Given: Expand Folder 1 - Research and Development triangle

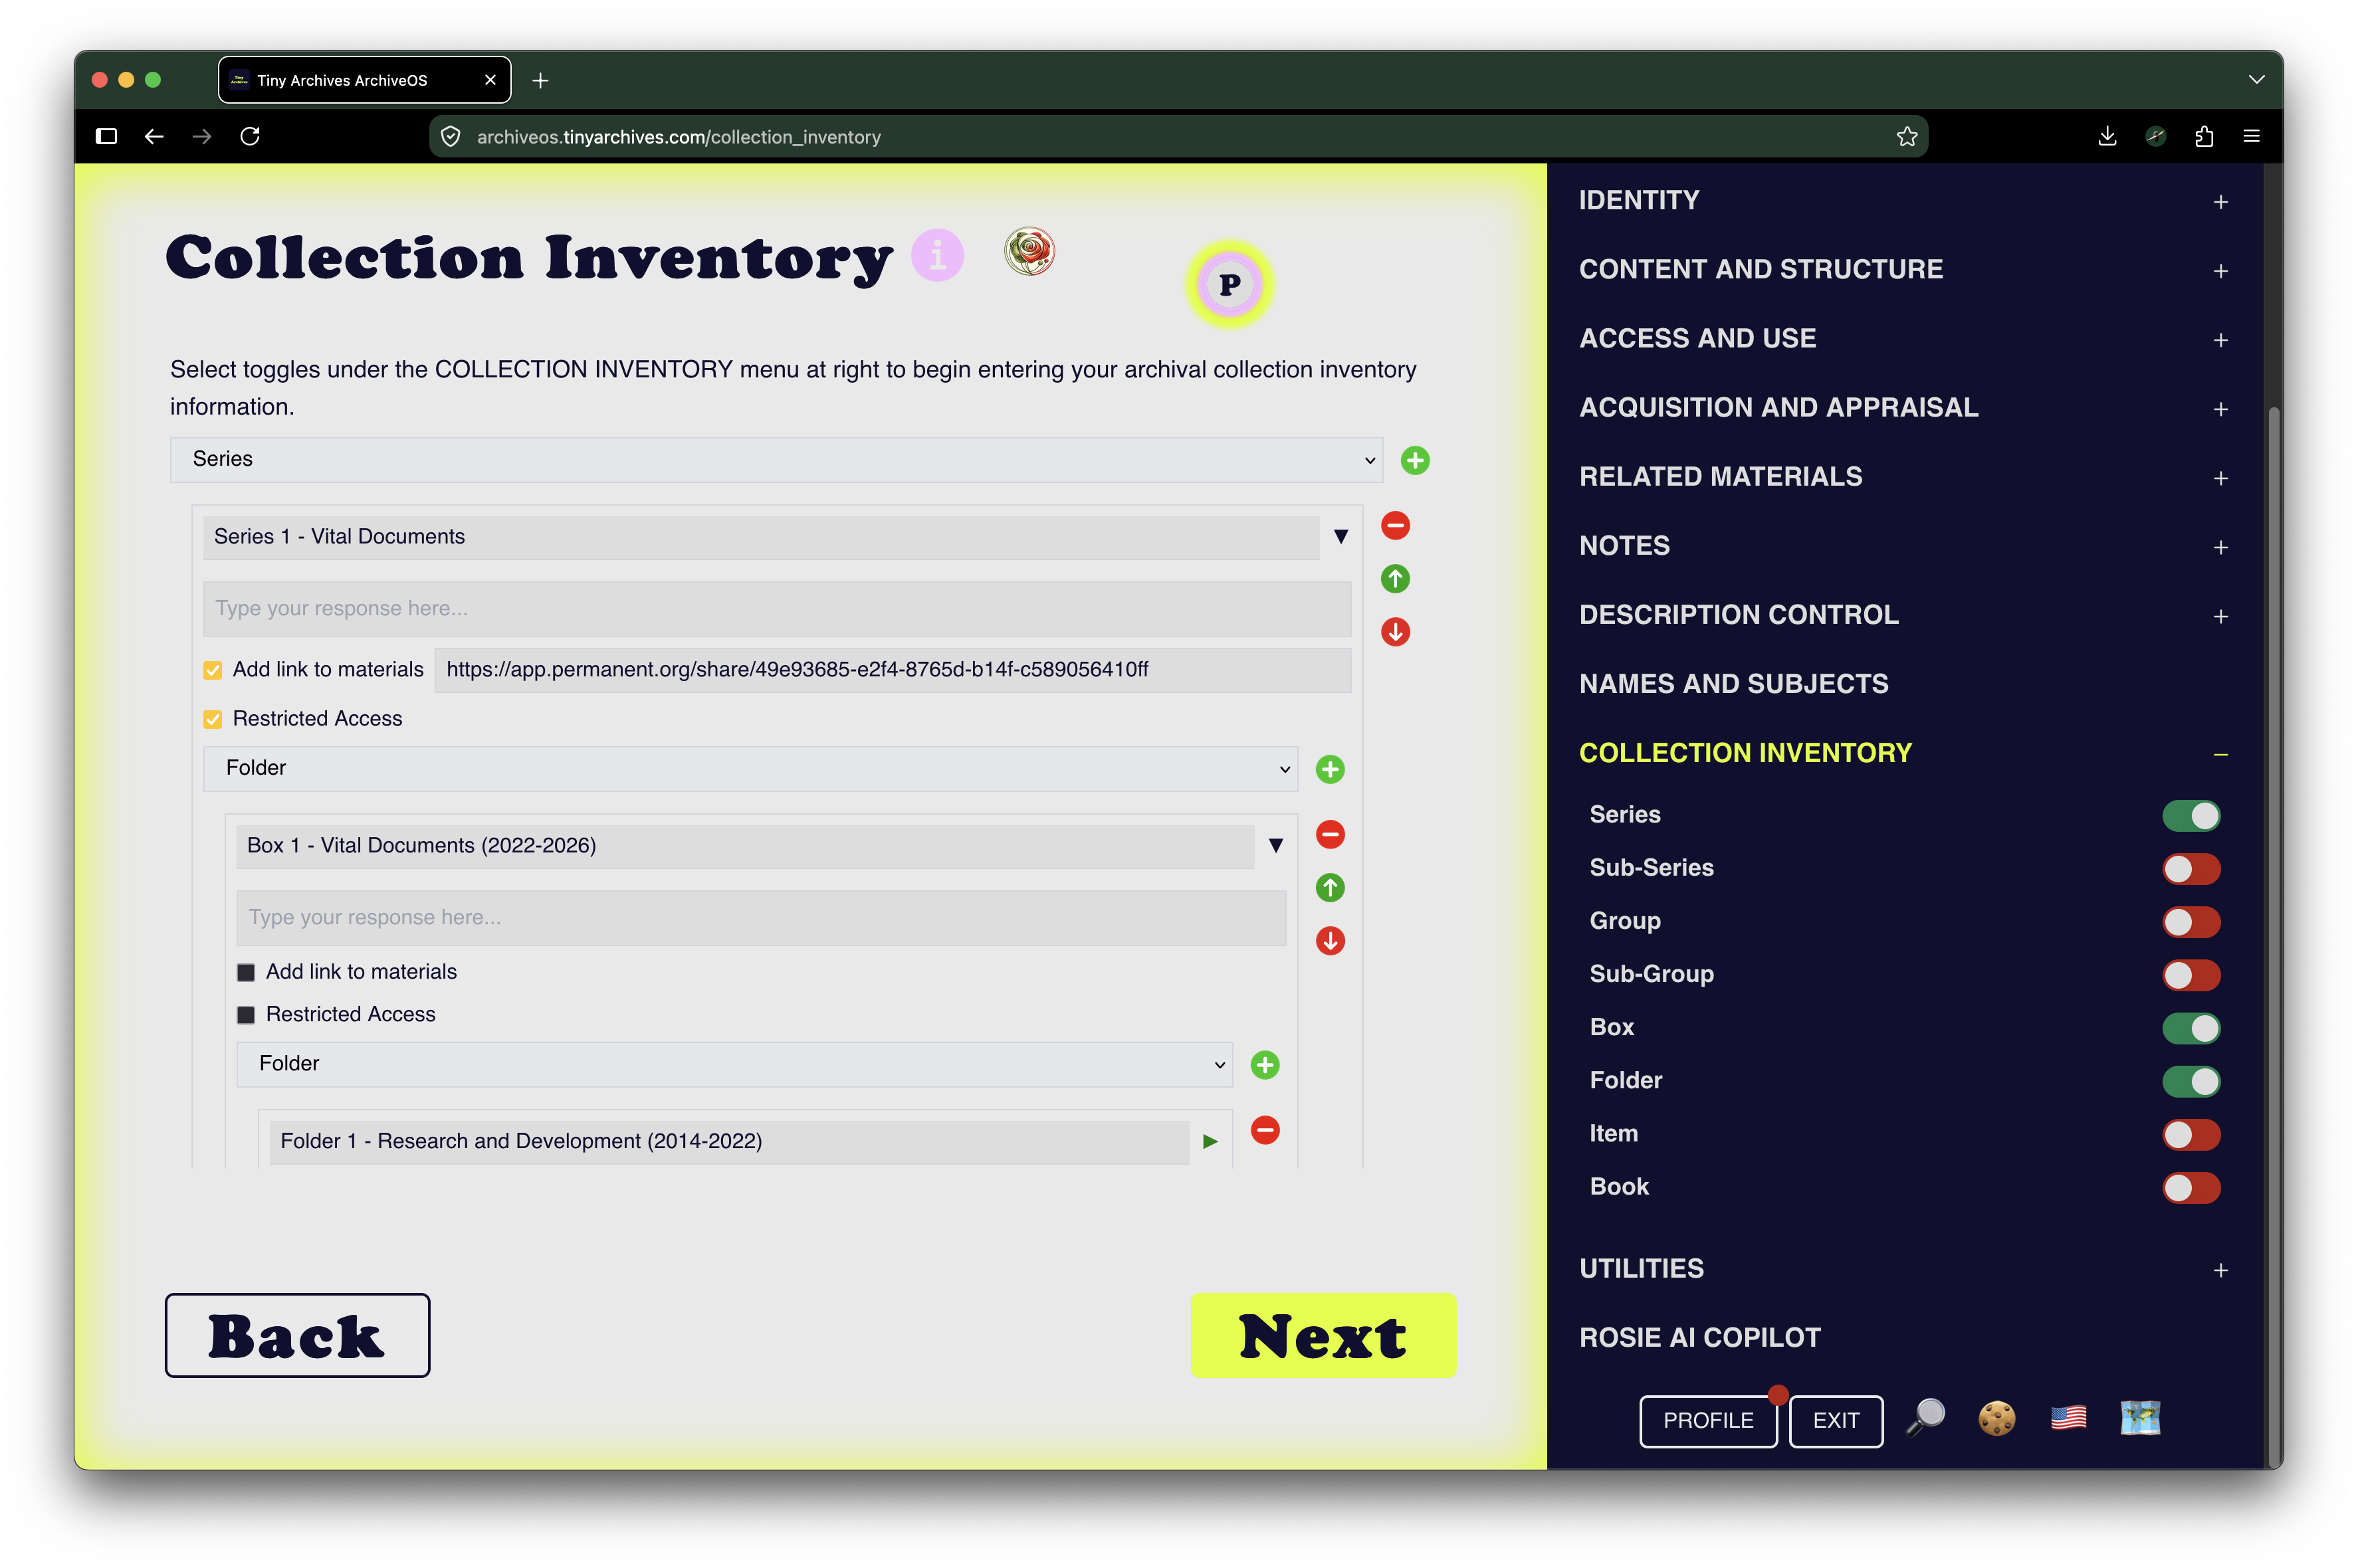Looking at the screenshot, I should 1209,1141.
